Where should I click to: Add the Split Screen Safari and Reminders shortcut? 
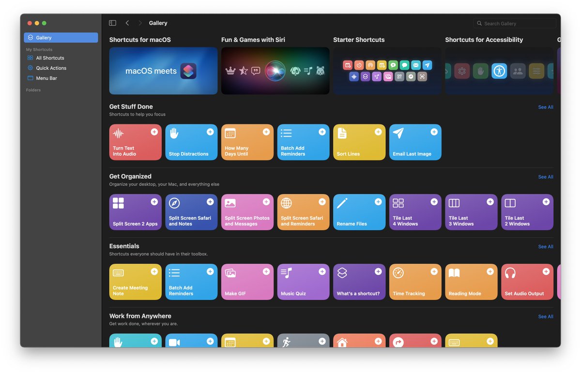coord(322,202)
